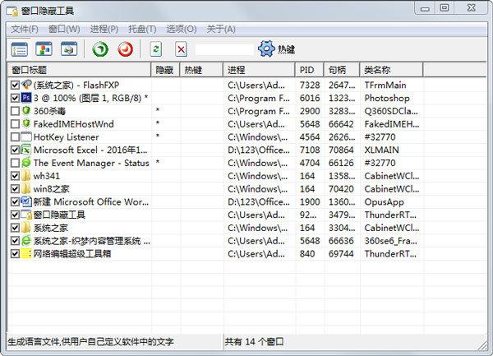493x356 pixels.
Task: Click the FakedIMEHostWnd shield icon
Action: tap(26, 123)
